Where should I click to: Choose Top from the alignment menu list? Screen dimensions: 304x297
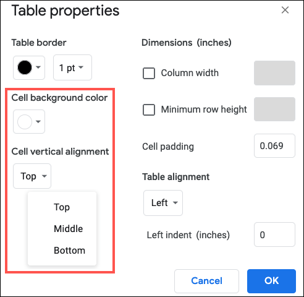[x=62, y=207]
